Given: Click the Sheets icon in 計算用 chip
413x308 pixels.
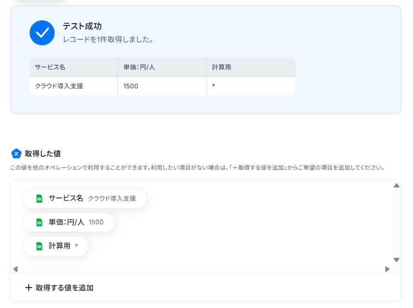Looking at the screenshot, I should pos(39,246).
